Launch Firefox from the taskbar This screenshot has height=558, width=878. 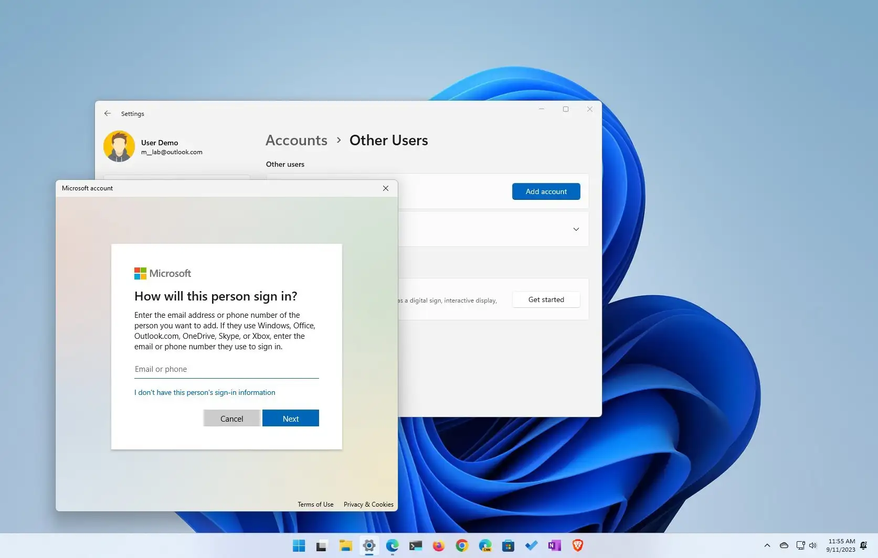point(438,546)
